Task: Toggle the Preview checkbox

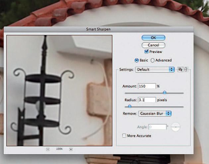Action: (146, 51)
